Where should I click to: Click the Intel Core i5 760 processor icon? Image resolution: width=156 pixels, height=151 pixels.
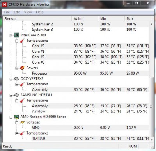[x=16, y=35]
